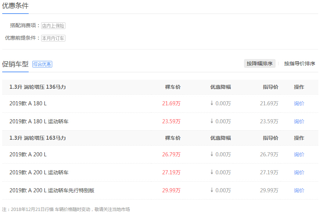Select model name 2019款 A 180 L
The height and width of the screenshot is (215, 323).
click(x=28, y=103)
